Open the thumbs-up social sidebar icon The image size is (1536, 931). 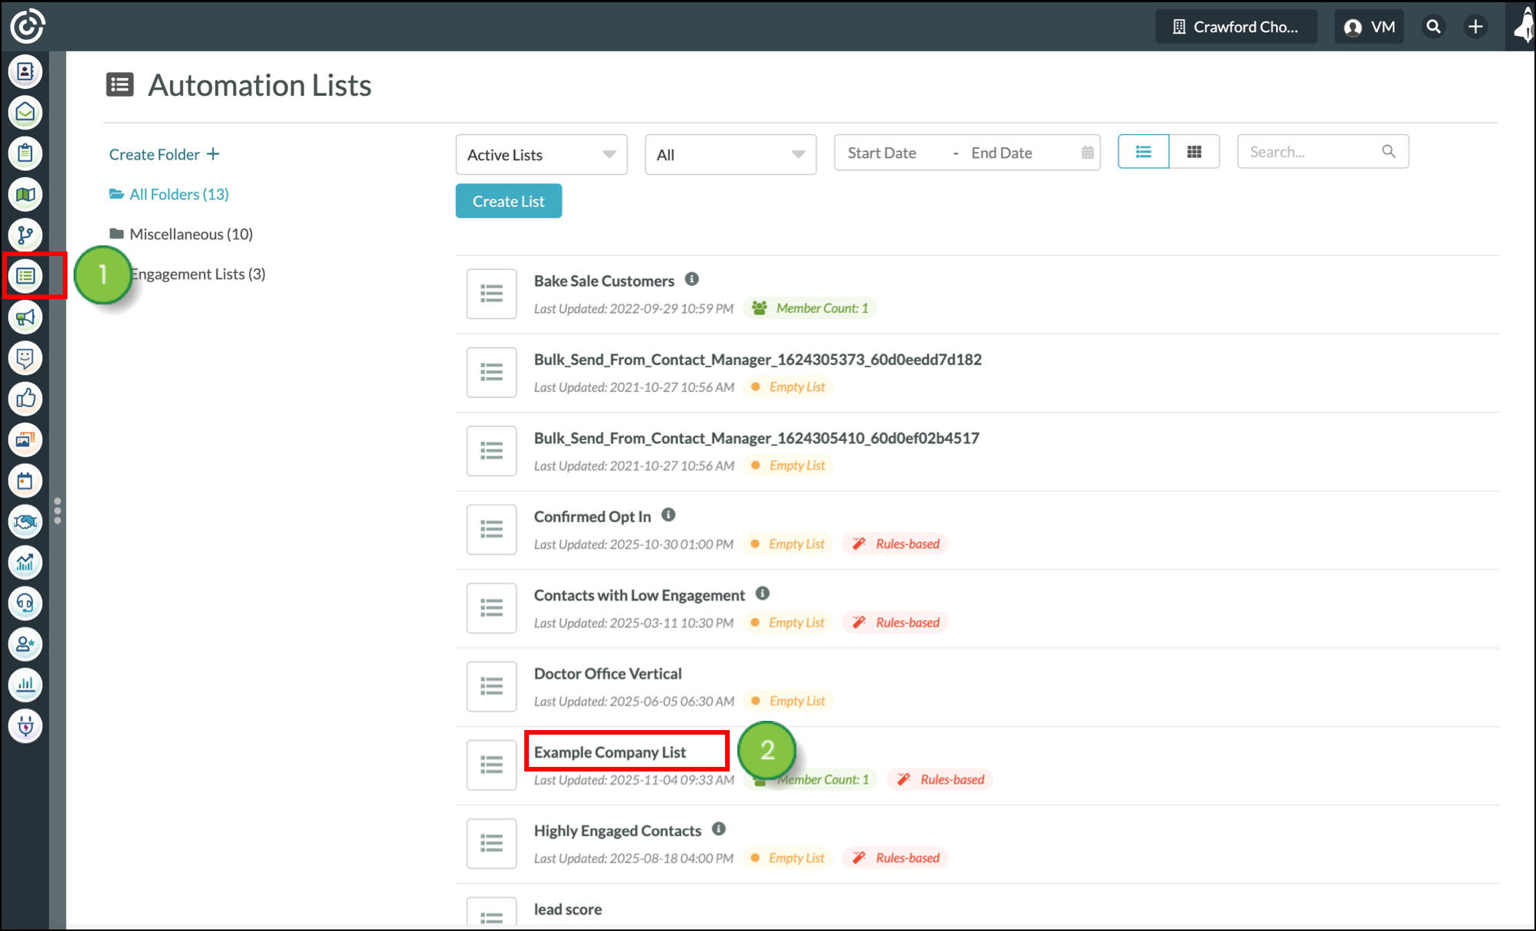[25, 399]
